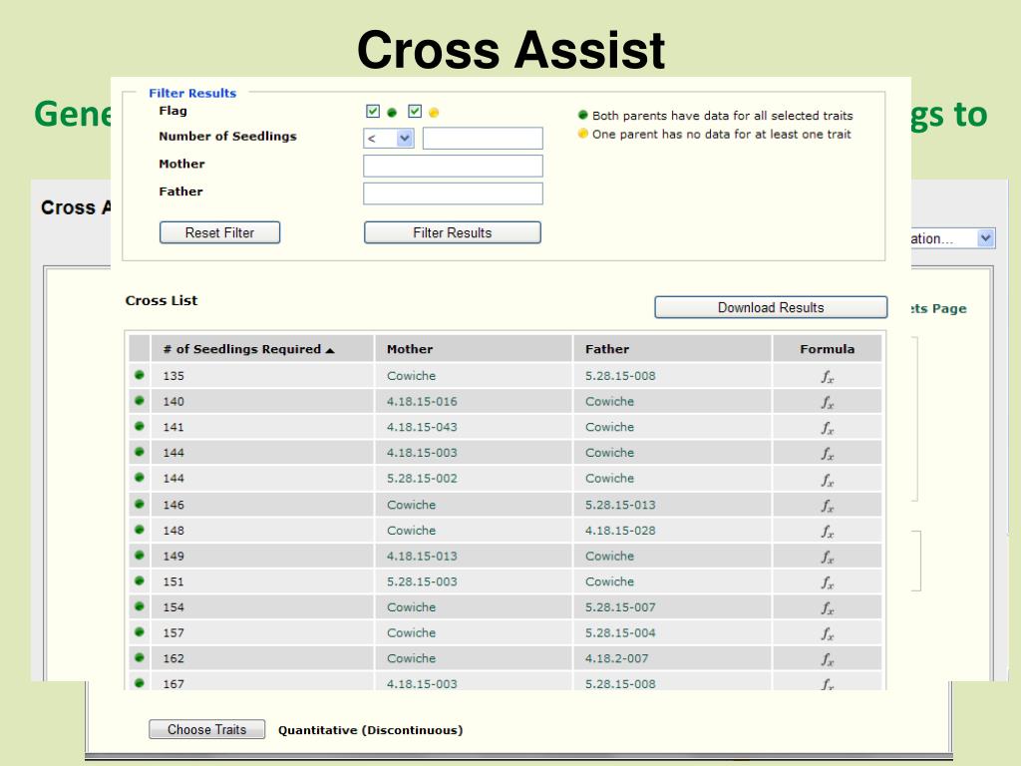Viewport: 1021px width, 766px height.
Task: Toggle the green flag checkbox
Action: click(373, 112)
